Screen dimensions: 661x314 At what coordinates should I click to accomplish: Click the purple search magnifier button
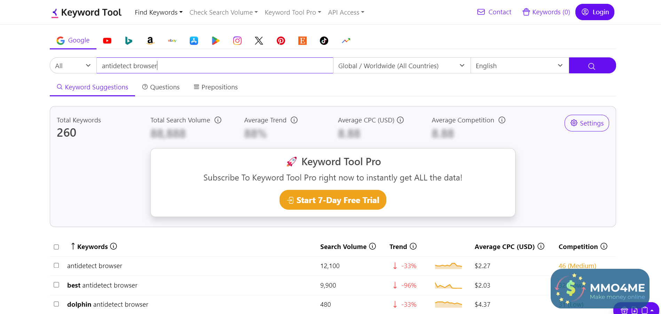coord(592,66)
